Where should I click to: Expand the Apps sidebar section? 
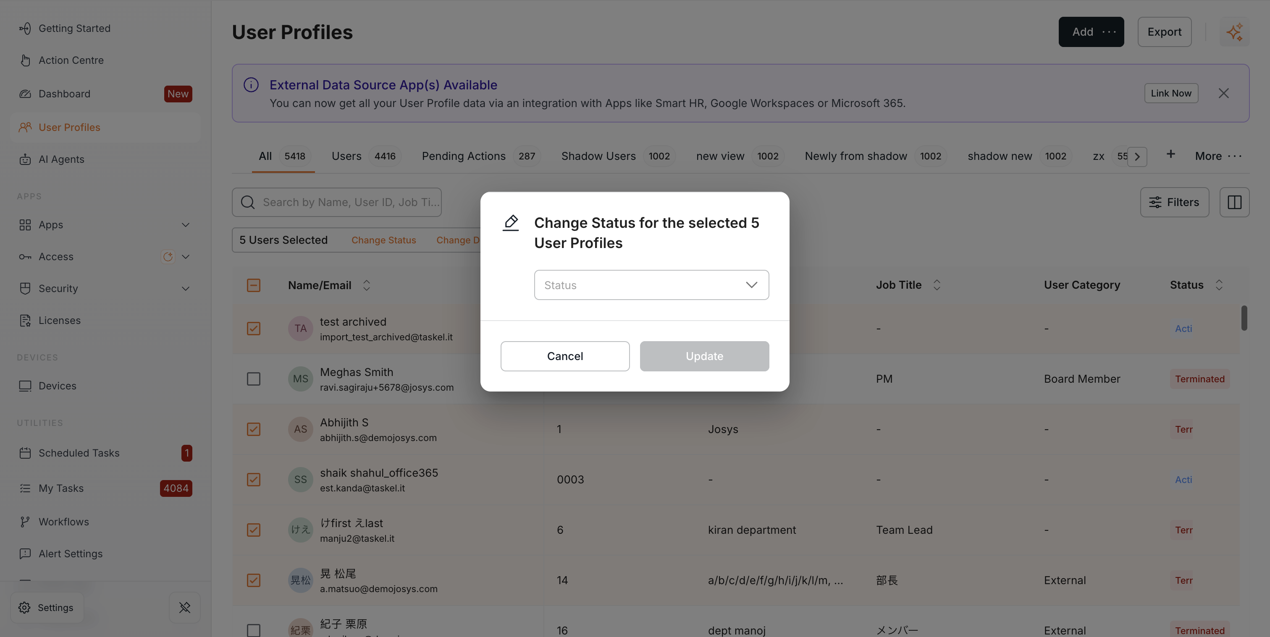pos(185,225)
